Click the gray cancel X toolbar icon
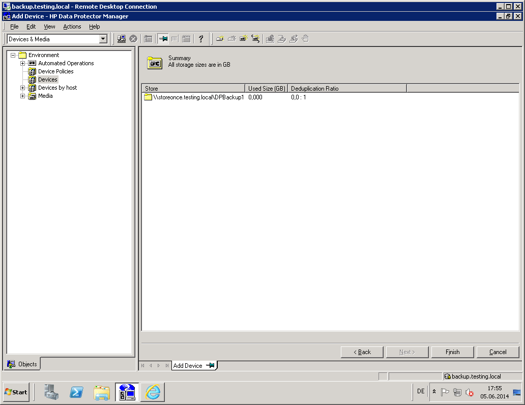Screen dimensions: 525x405 (x=133, y=39)
